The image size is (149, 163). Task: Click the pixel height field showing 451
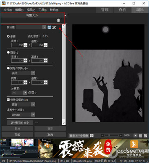coord(38,45)
